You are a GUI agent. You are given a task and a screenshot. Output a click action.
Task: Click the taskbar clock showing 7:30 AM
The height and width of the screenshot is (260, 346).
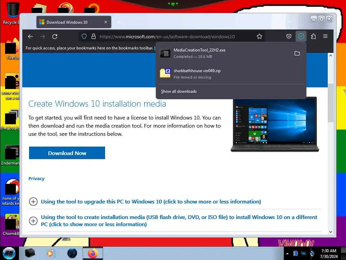tap(329, 254)
